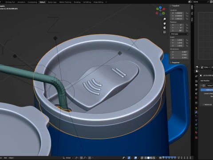213x160 pixels.
Task: Open overlays options dropdown arrow
Action: point(138,158)
